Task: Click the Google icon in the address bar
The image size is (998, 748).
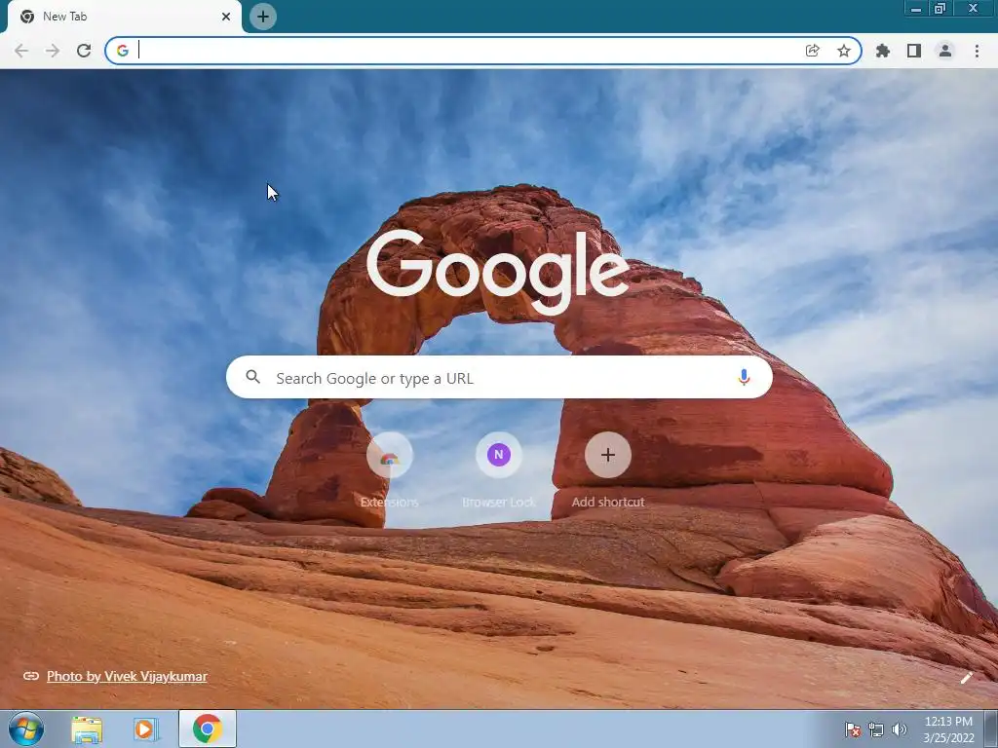Action: 123,51
